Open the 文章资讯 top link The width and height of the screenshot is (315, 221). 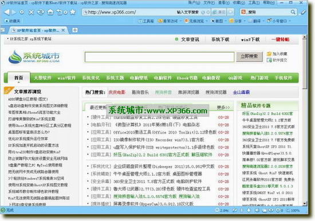[190, 40]
